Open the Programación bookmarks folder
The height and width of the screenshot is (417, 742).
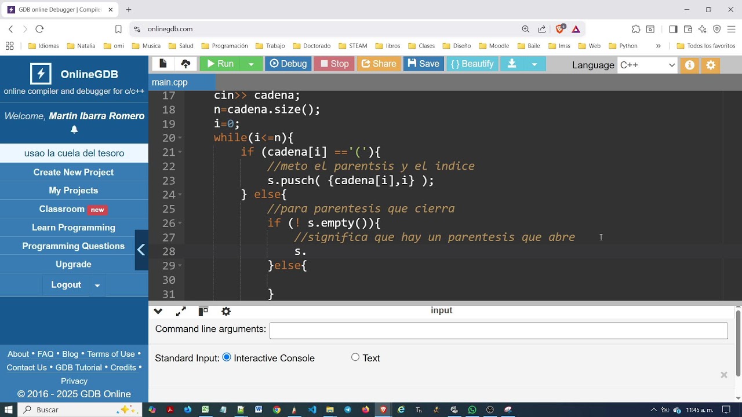224,46
